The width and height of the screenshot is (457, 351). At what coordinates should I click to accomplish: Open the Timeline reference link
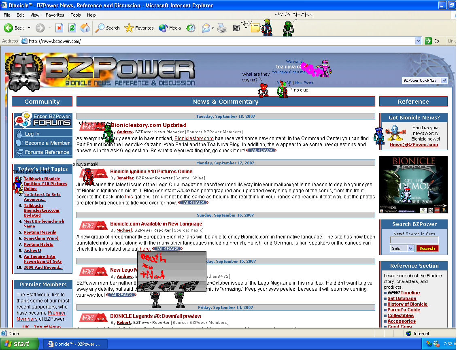[x=410, y=293]
